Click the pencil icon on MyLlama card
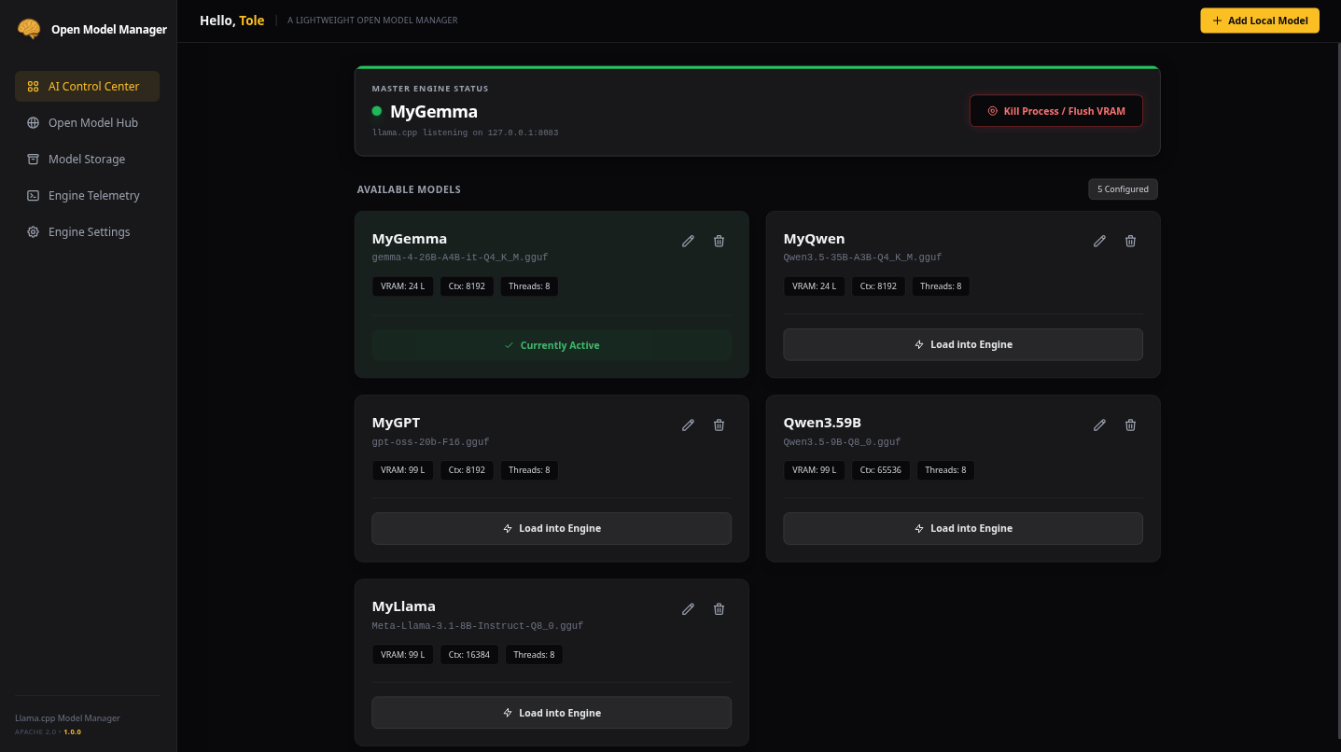This screenshot has width=1341, height=752. pos(688,608)
